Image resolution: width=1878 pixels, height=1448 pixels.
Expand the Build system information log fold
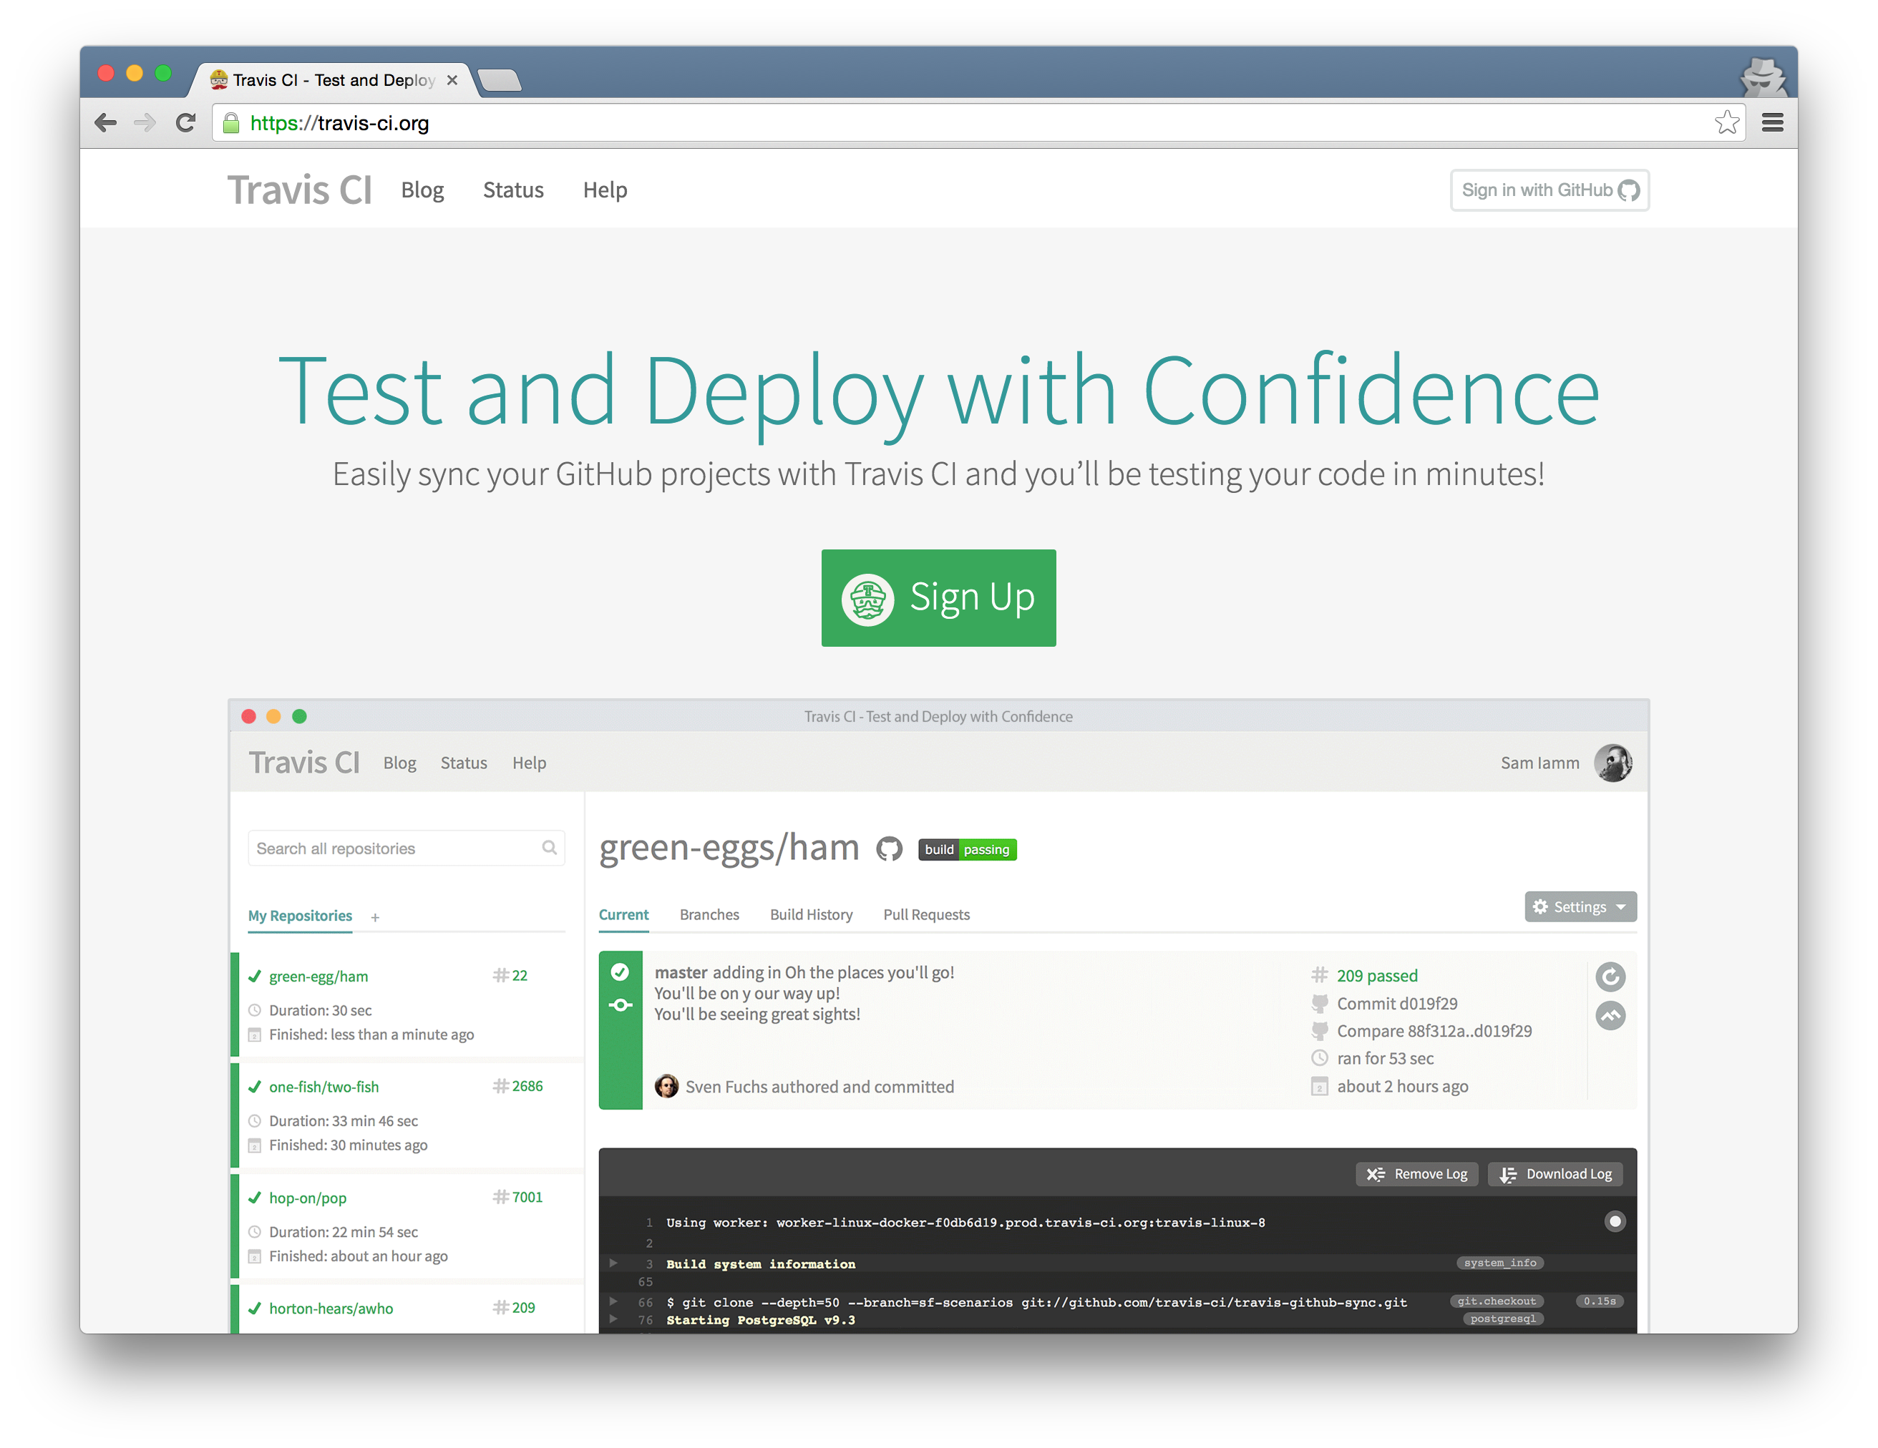(x=613, y=1263)
